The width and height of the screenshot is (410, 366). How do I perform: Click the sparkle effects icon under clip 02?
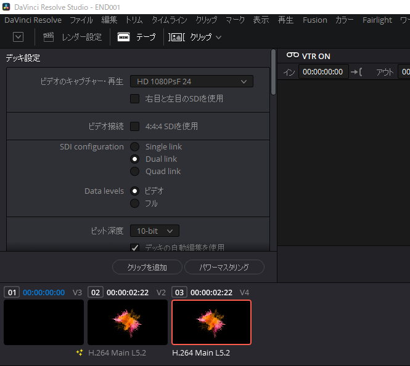pos(80,353)
